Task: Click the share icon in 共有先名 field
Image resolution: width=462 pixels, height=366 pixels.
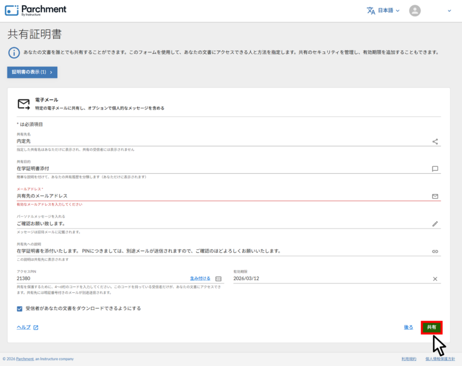Action: pyautogui.click(x=435, y=141)
